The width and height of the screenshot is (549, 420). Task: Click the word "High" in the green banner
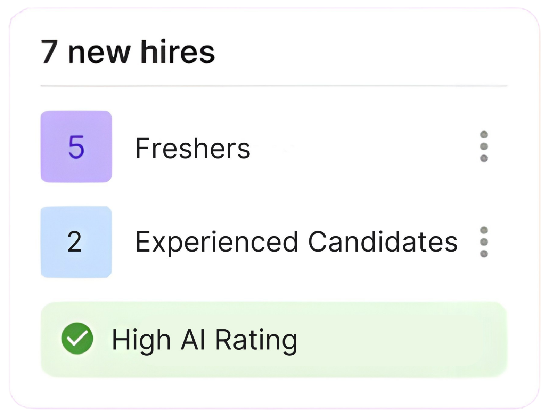tap(141, 340)
